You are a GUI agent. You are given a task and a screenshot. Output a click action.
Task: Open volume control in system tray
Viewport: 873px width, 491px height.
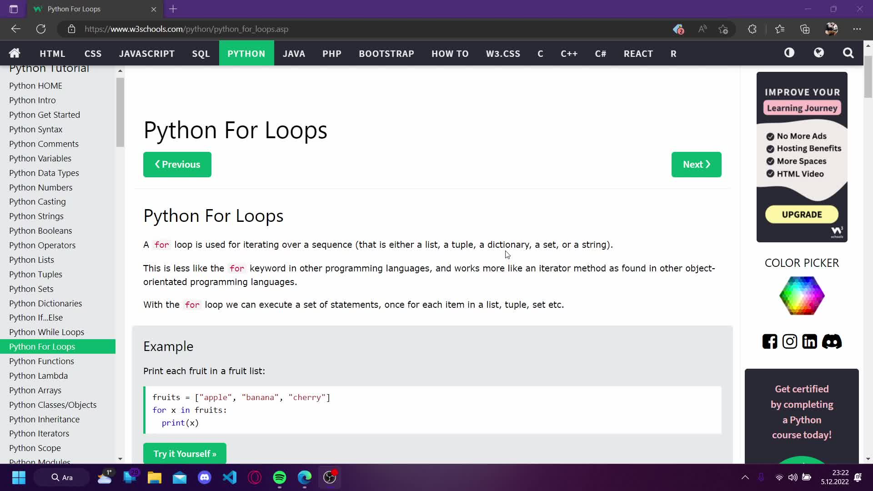(793, 477)
